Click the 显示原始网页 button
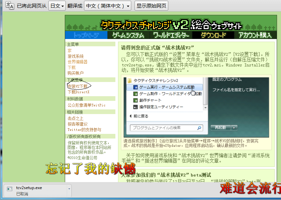This screenshot has width=281, height=200. pos(151,6)
